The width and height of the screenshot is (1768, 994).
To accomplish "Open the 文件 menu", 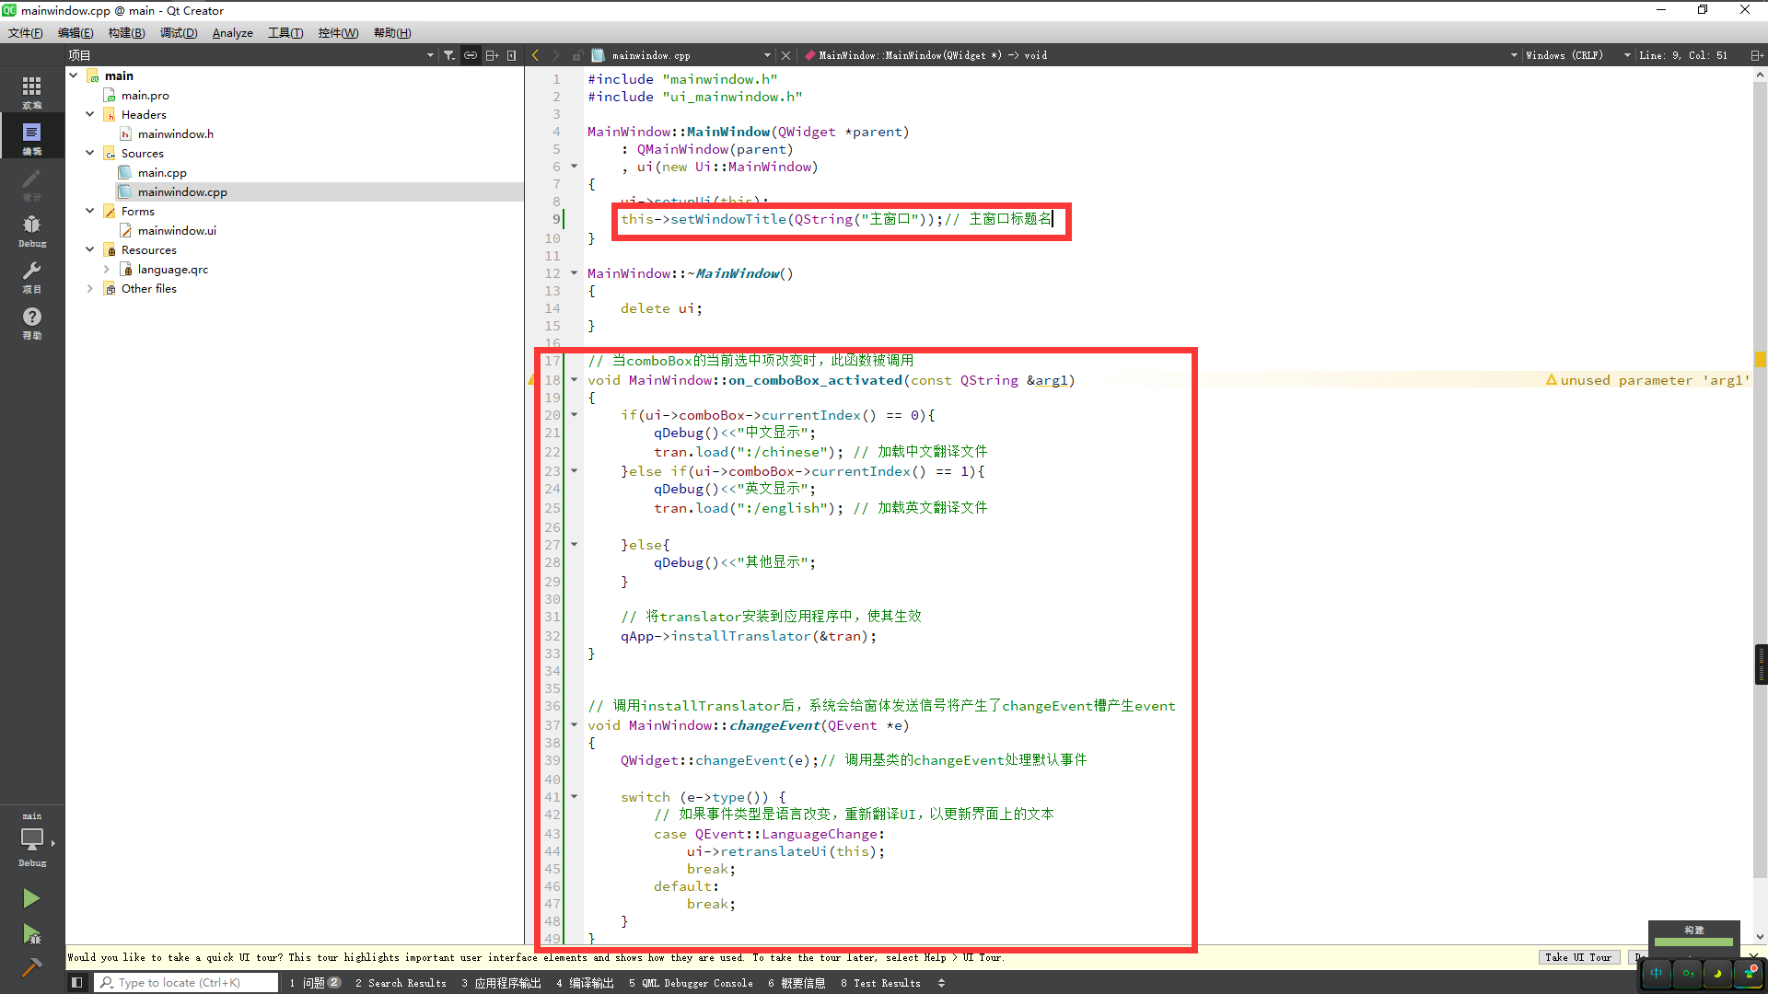I will [x=23, y=33].
